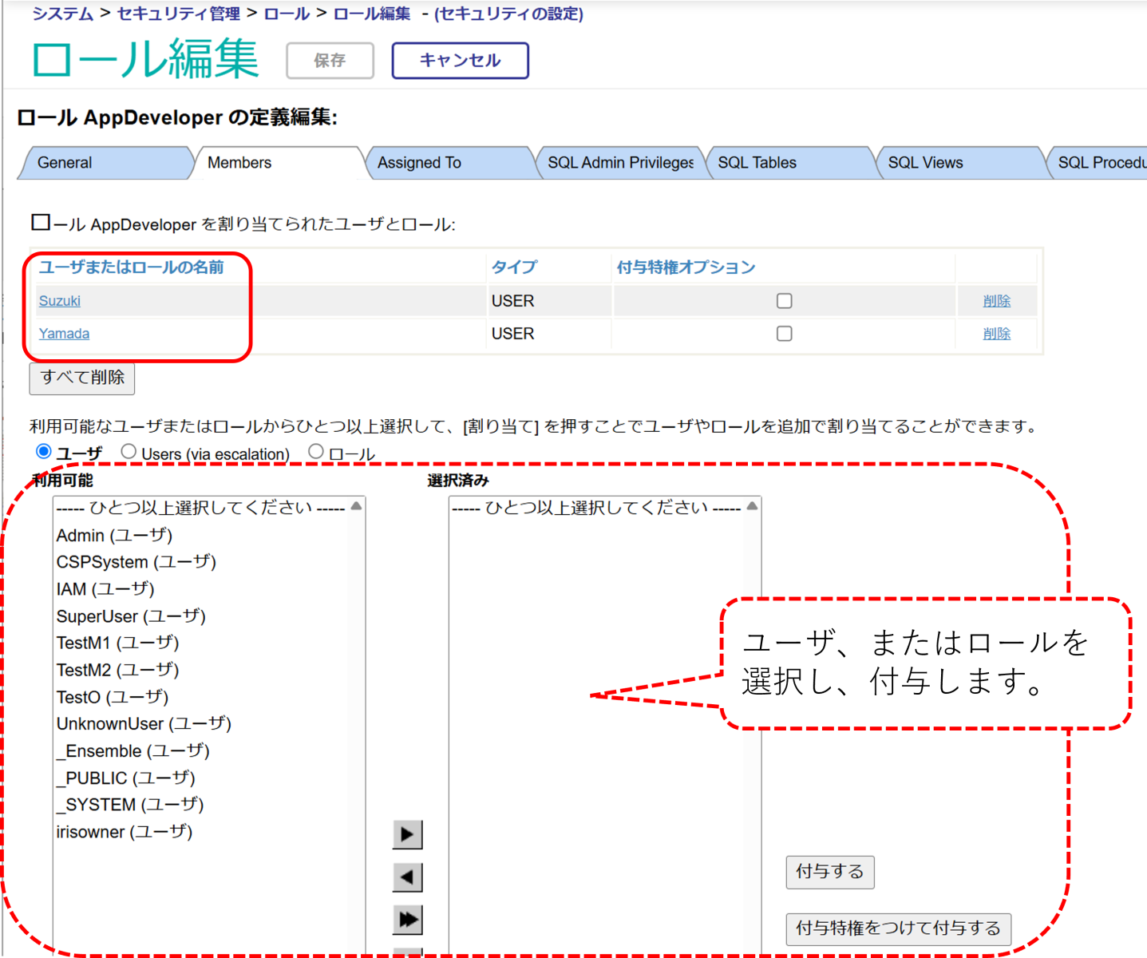Select the ロール radio button

click(x=316, y=452)
